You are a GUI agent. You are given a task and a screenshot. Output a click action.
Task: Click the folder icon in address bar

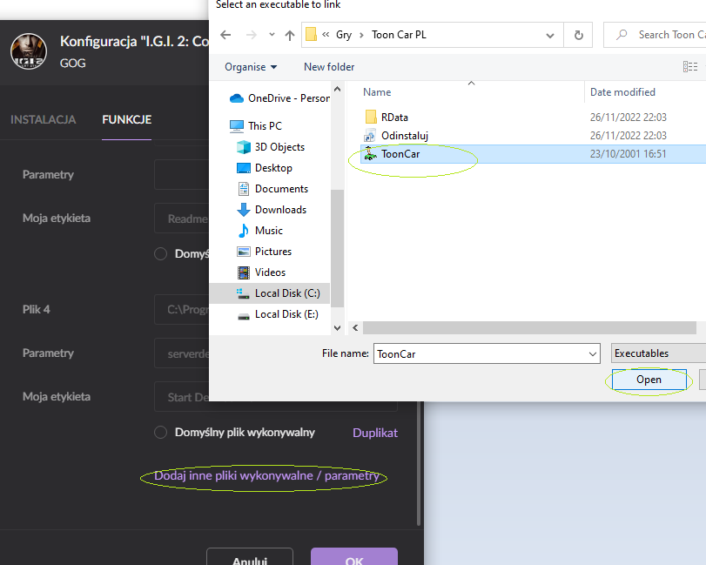(311, 34)
